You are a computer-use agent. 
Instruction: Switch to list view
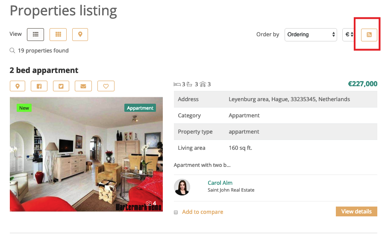tap(35, 35)
